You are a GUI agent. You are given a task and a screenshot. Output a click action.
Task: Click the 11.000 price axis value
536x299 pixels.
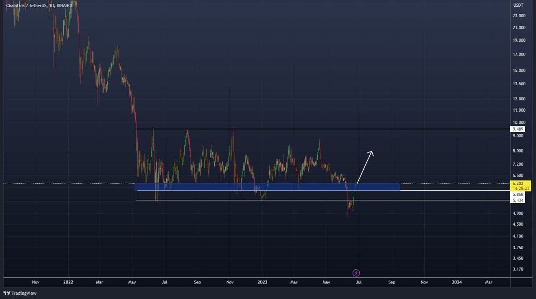519,110
